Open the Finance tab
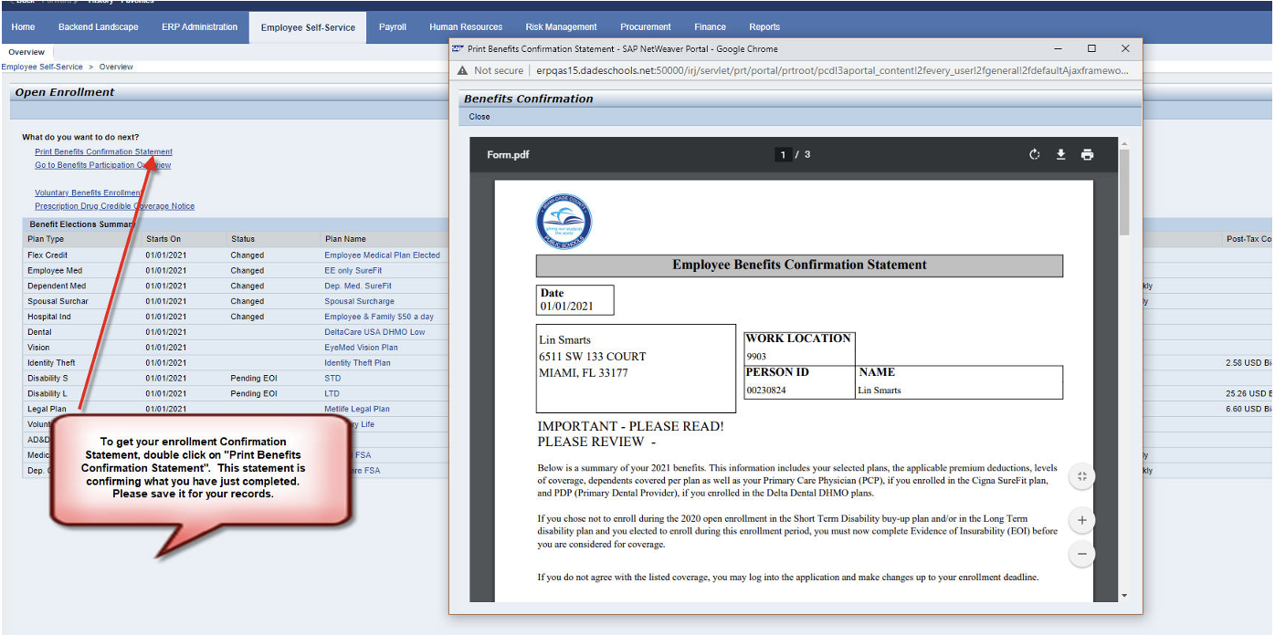Viewport: 1275px width, 635px height. [710, 27]
